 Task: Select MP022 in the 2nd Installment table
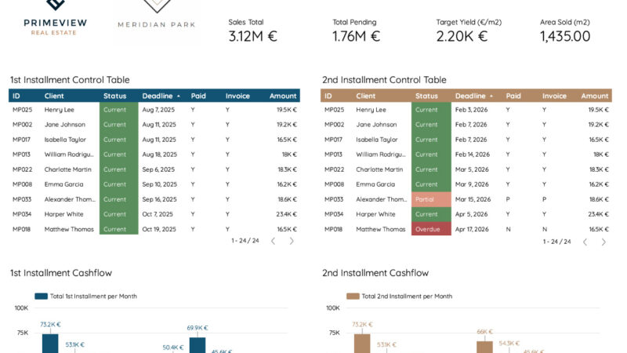[335, 169]
